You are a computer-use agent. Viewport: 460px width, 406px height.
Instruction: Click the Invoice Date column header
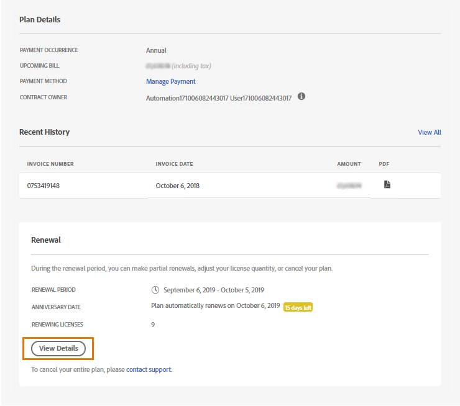tap(174, 164)
